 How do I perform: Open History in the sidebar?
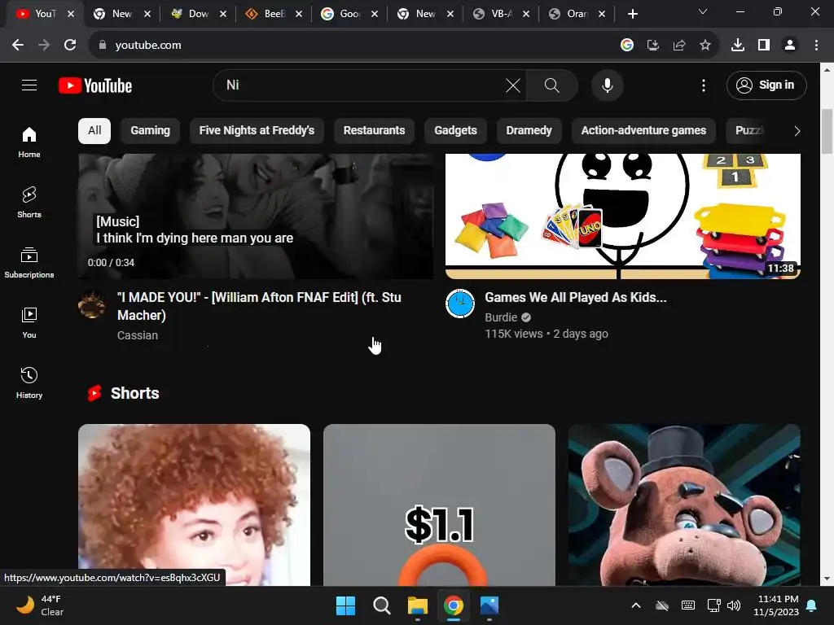(x=29, y=382)
